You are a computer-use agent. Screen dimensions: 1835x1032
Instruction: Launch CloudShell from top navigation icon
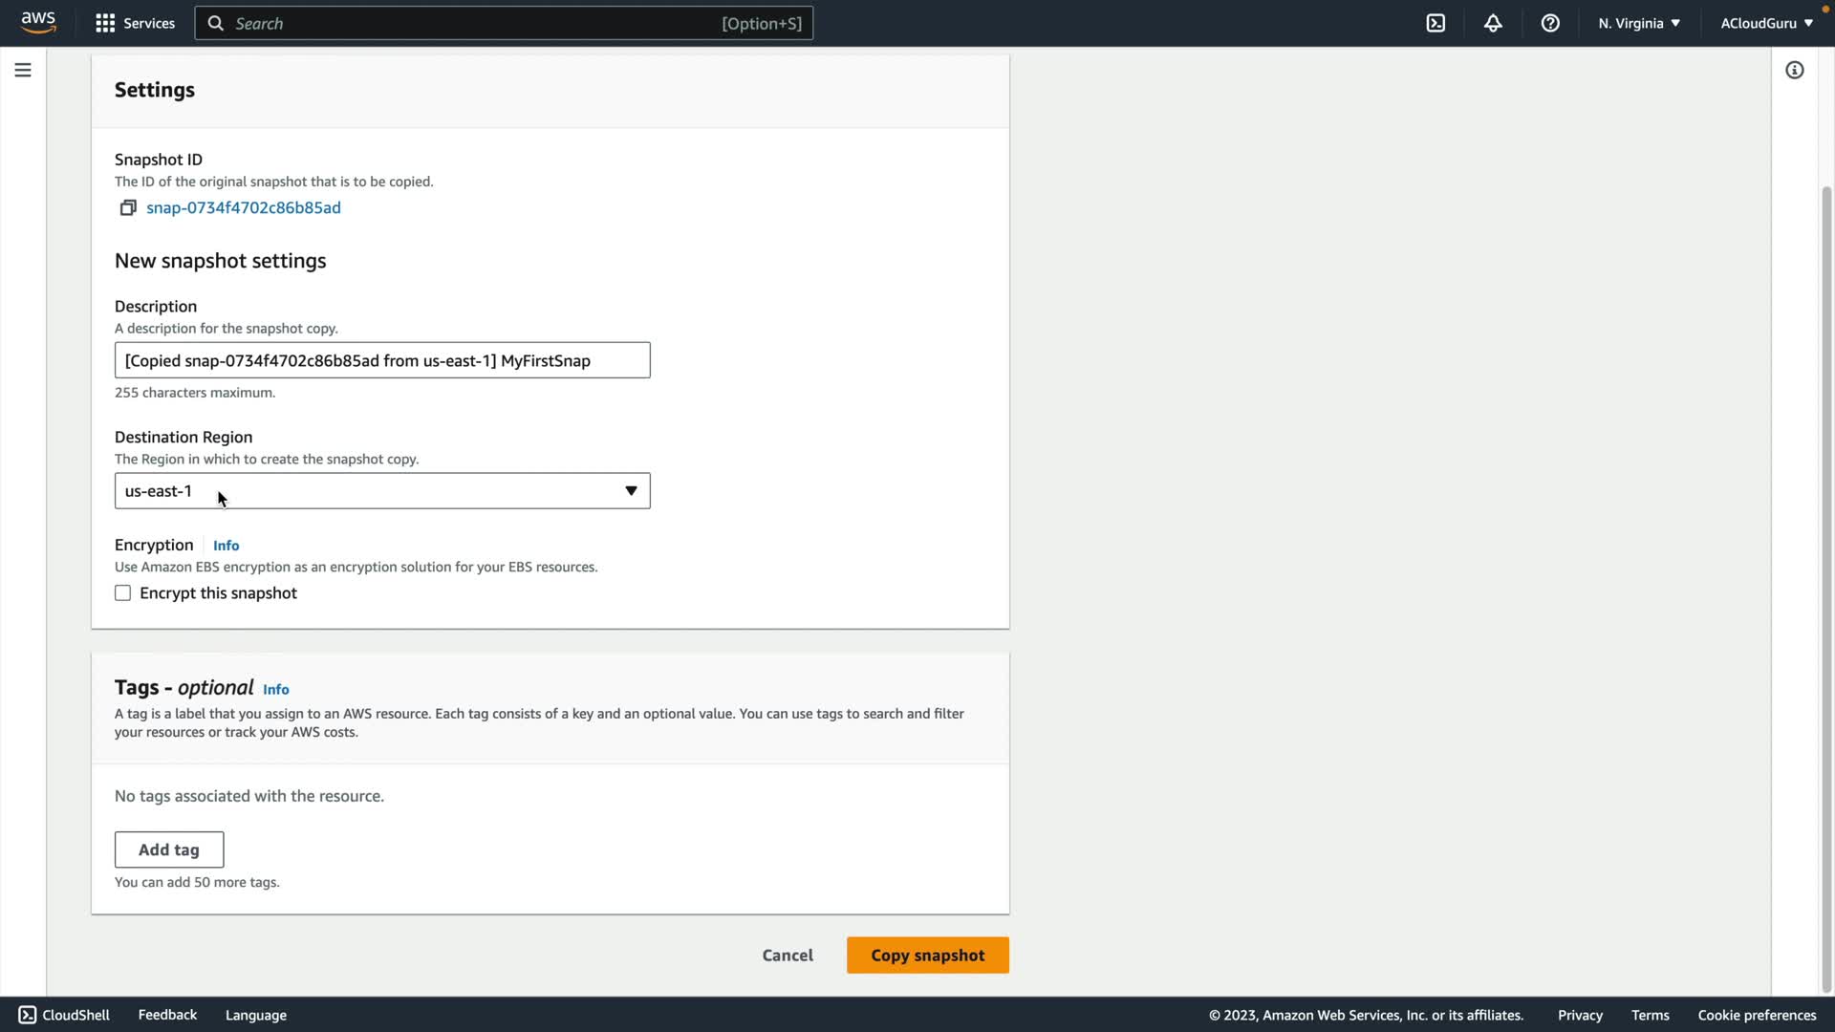click(1436, 23)
